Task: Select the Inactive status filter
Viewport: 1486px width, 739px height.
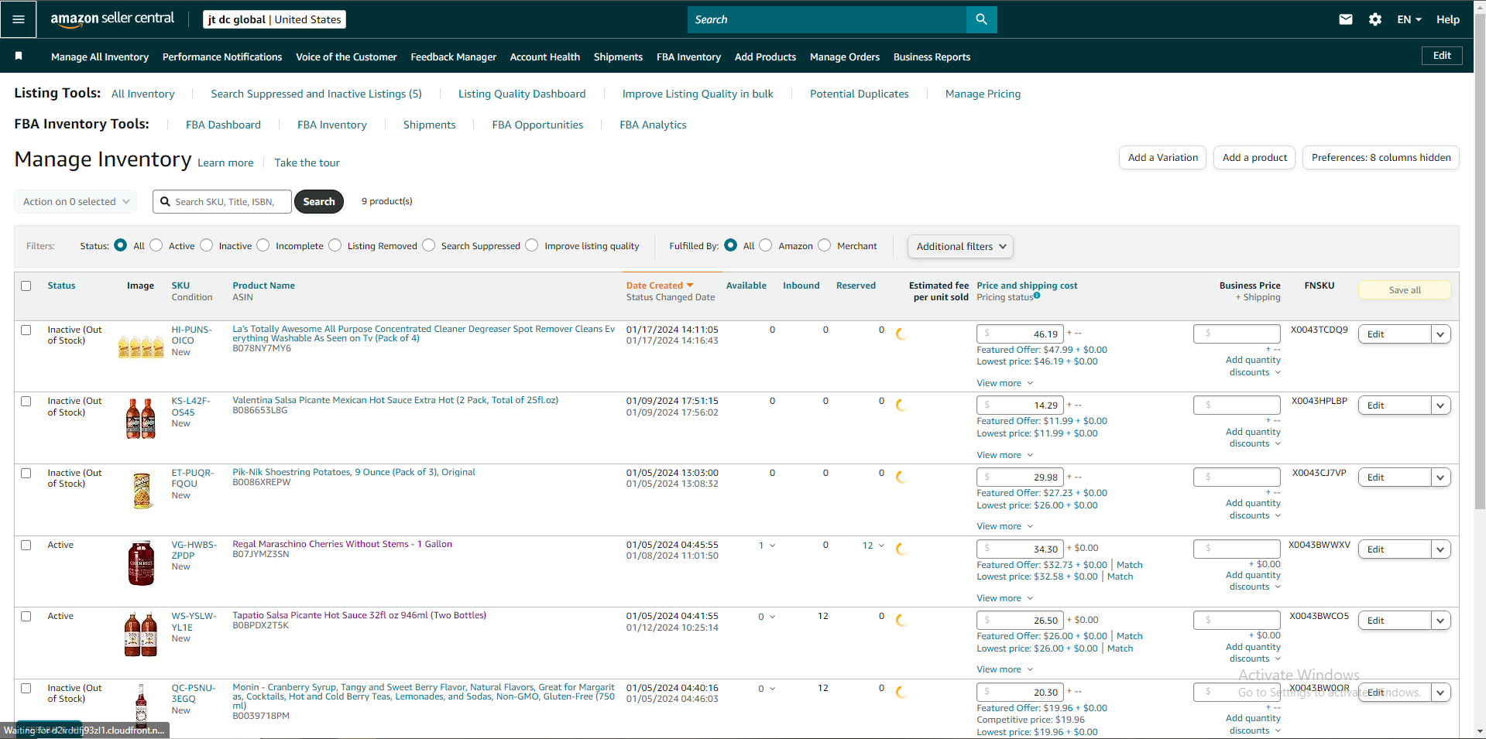Action: 206,245
